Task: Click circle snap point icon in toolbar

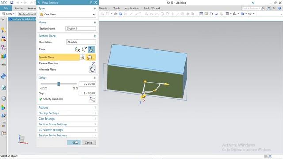Action: [x=162, y=14]
